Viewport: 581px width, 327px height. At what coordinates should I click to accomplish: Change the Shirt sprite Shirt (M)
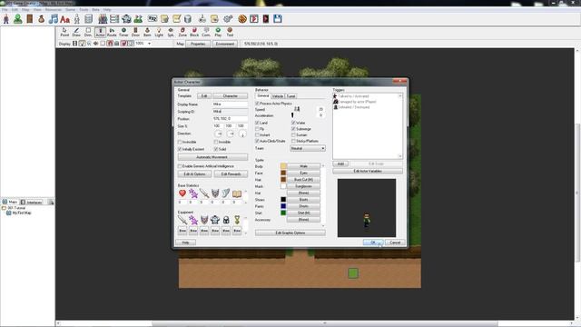(x=303, y=213)
